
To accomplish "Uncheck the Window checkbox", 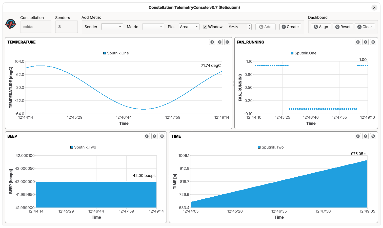I will tap(205, 27).
